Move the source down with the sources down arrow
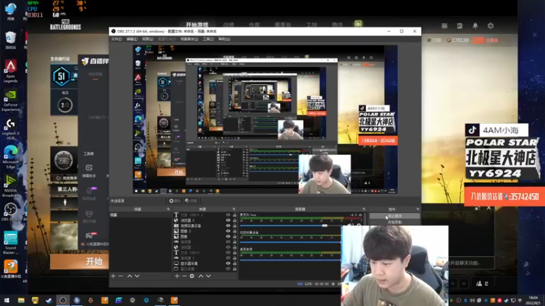 point(208,276)
